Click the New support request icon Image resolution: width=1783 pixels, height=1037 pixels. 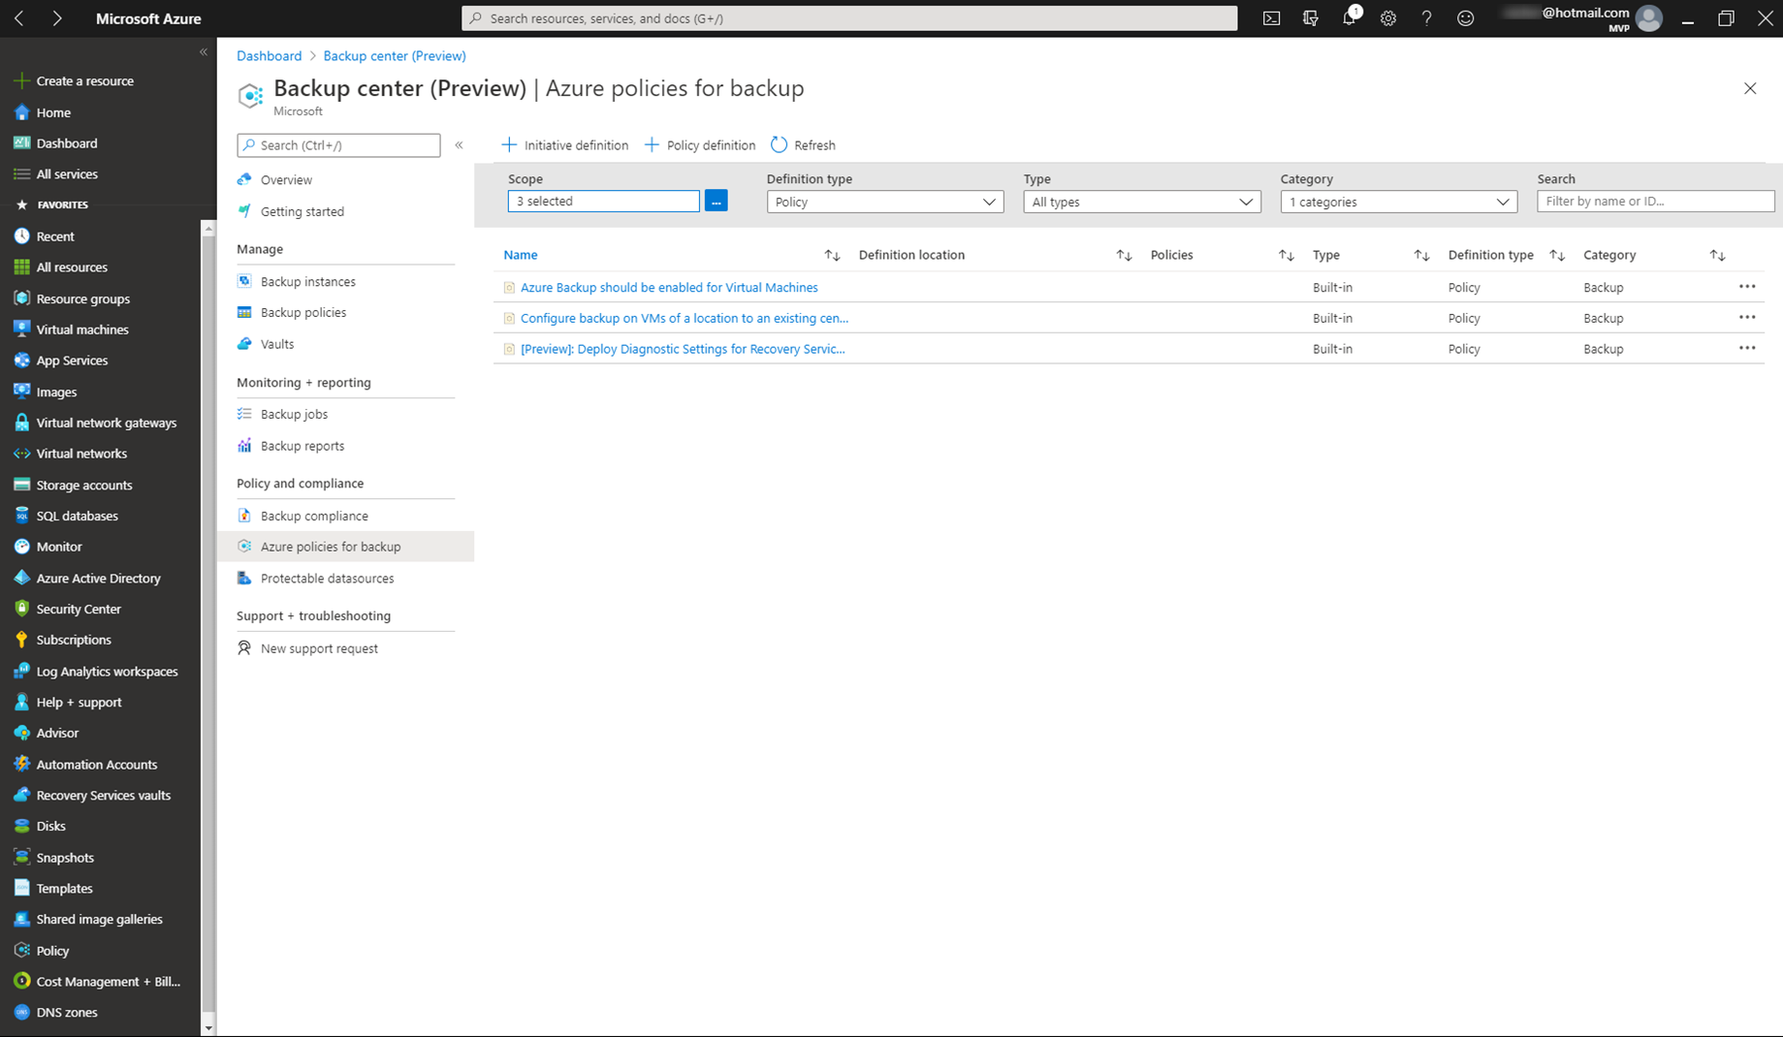click(244, 648)
